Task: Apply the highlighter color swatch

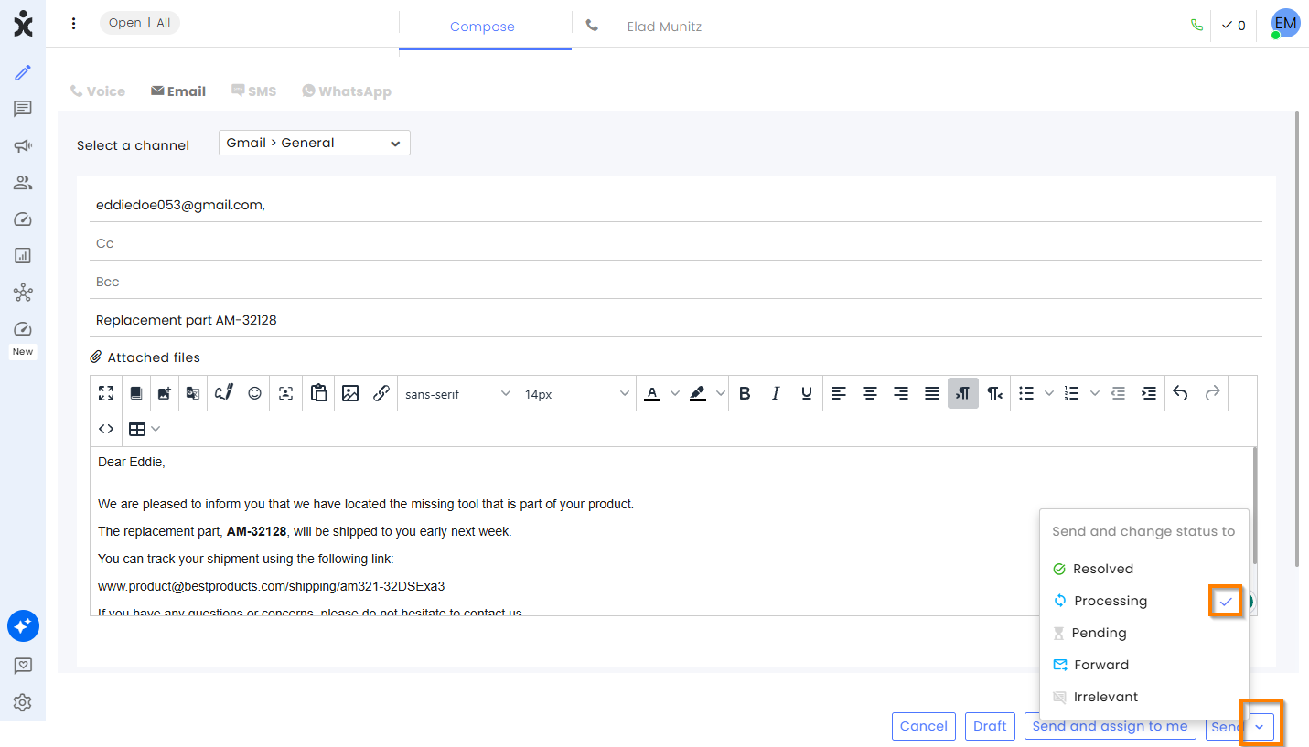Action: pos(698,393)
